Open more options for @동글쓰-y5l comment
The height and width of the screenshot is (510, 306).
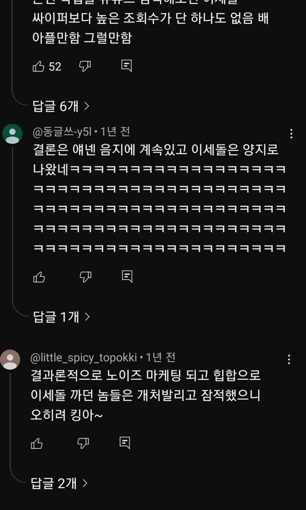point(291,133)
